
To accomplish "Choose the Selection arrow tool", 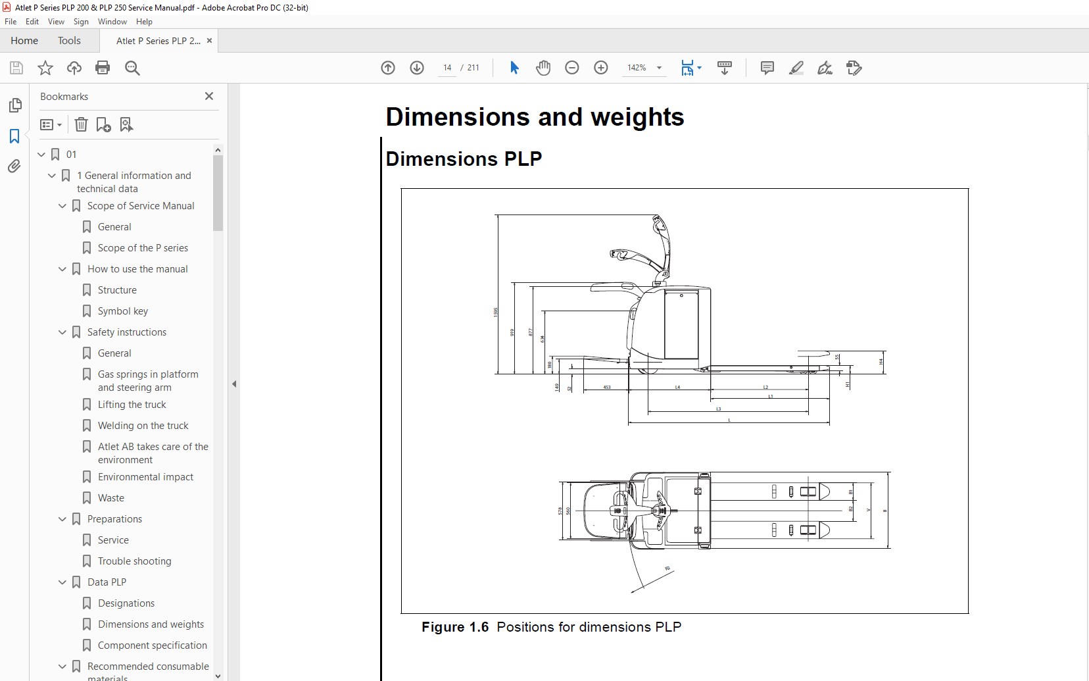I will [514, 68].
